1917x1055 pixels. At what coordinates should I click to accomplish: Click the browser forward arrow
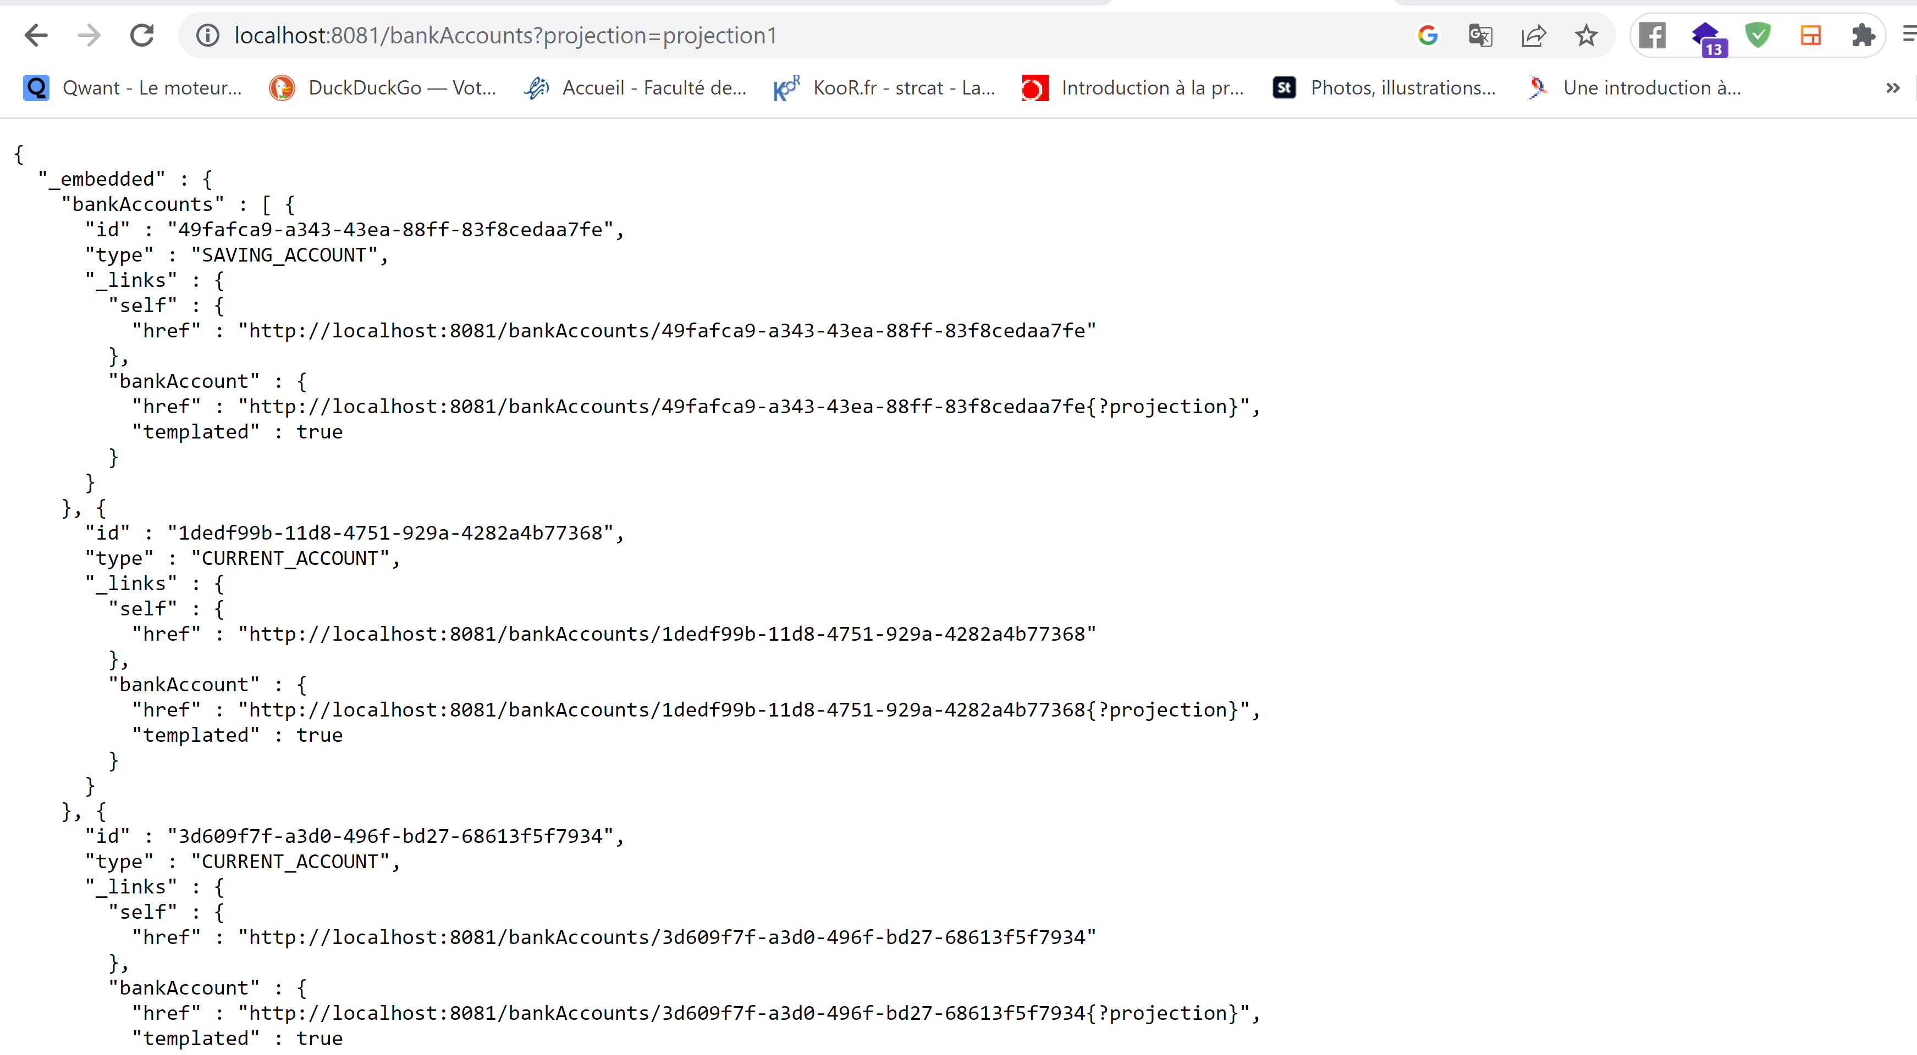click(x=89, y=35)
